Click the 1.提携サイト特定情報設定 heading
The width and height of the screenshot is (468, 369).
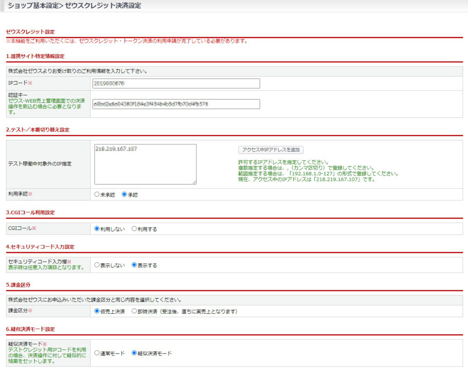tap(35, 56)
